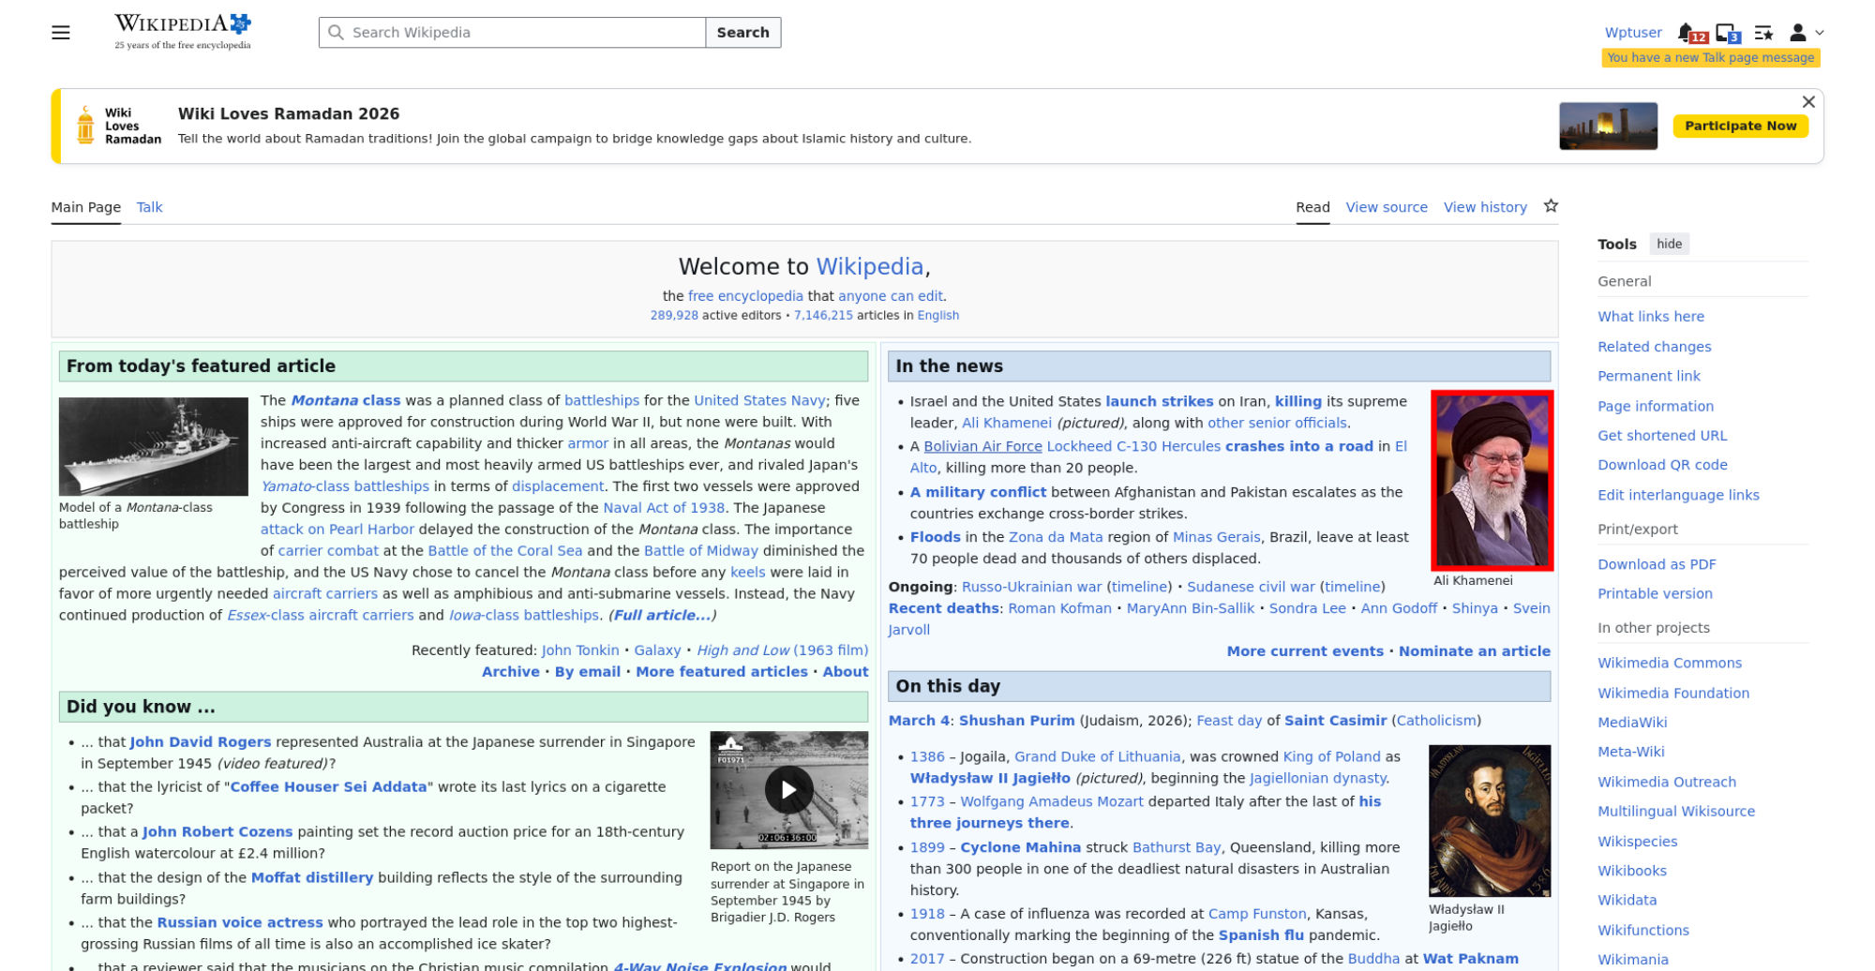This screenshot has height=971, width=1875.
Task: Open Download as PDF link
Action: pos(1657,564)
